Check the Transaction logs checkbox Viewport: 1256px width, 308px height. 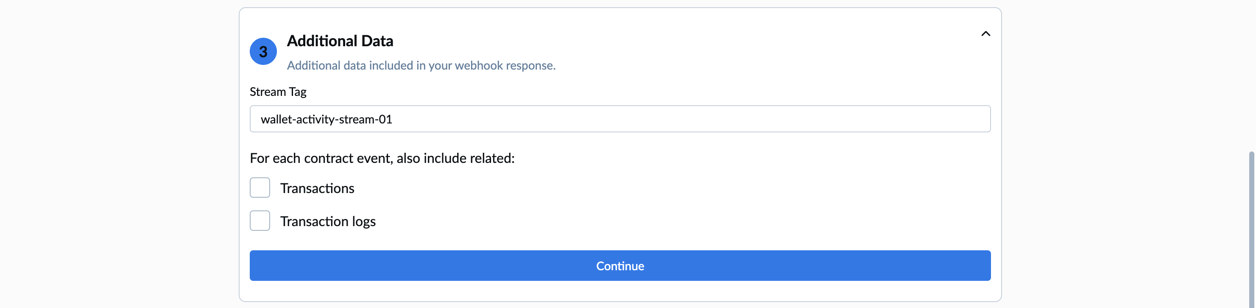point(260,221)
